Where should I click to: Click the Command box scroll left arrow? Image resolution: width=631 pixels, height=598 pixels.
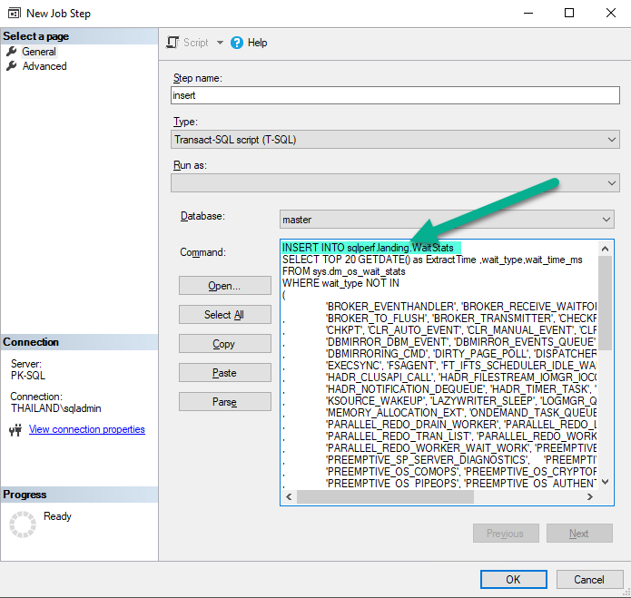pyautogui.click(x=289, y=496)
